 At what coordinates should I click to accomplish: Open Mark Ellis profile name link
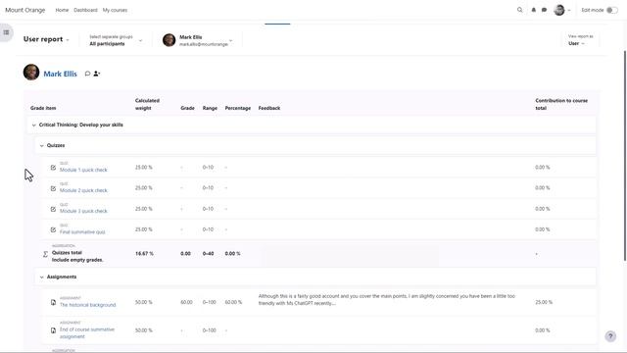pyautogui.click(x=60, y=74)
